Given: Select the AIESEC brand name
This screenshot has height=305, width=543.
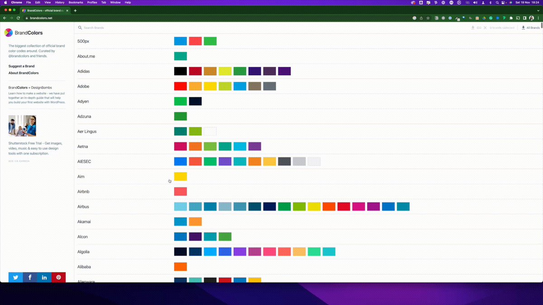Looking at the screenshot, I should 84,162.
